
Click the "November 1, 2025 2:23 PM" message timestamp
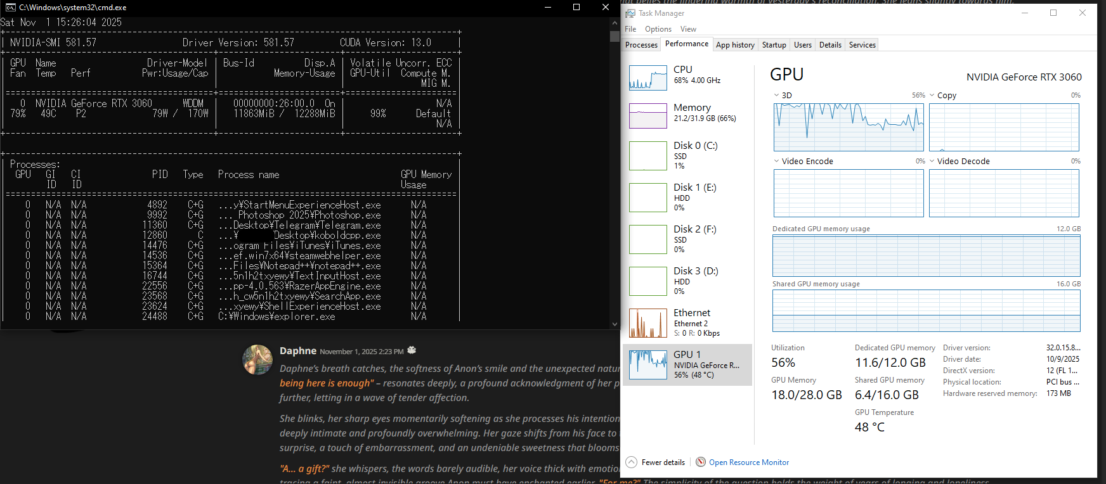pos(361,352)
